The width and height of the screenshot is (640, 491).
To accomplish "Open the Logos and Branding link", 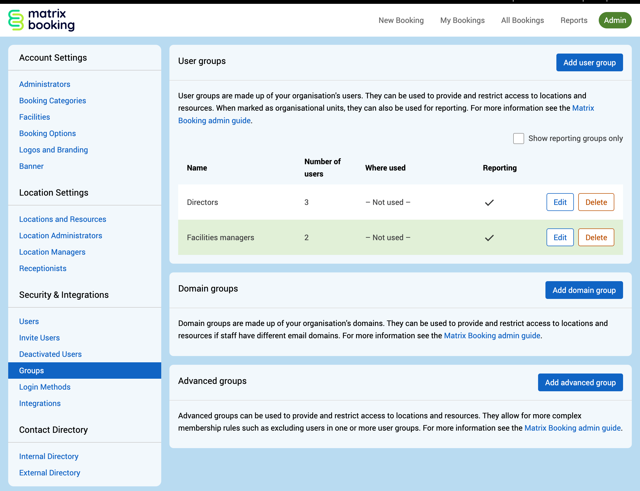I will pos(54,150).
